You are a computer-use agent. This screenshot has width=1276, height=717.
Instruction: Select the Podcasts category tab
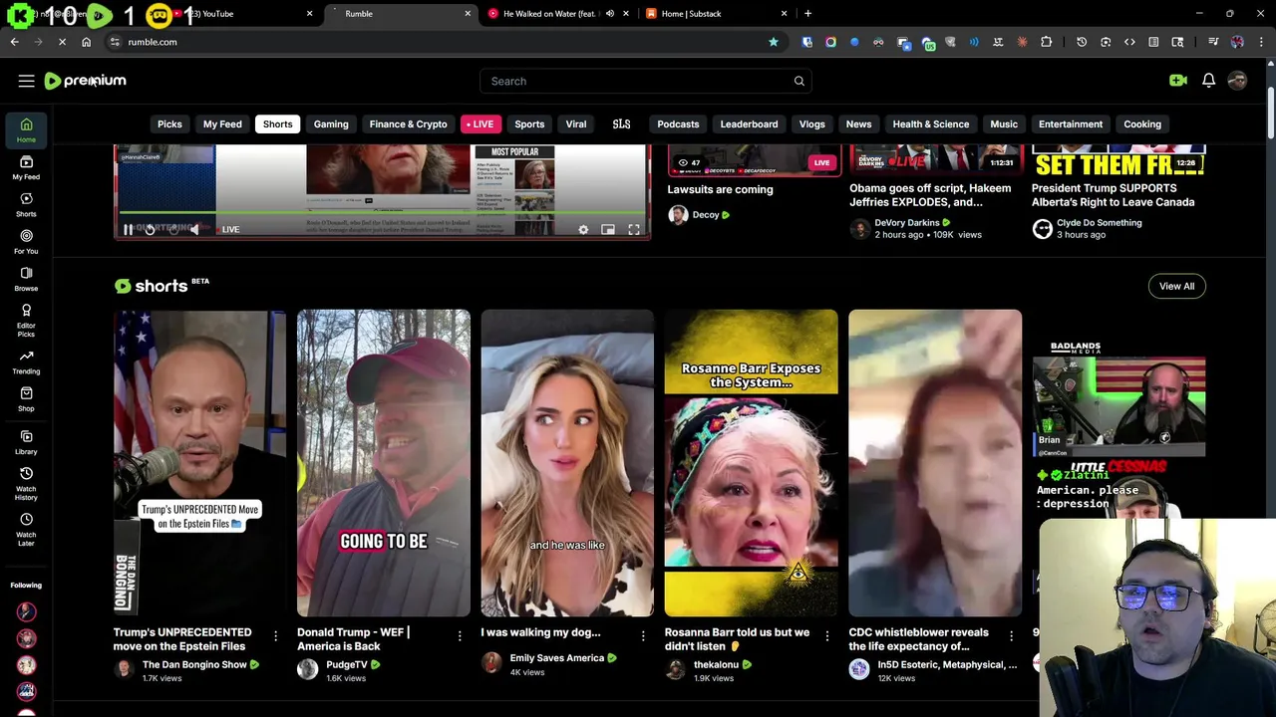click(x=678, y=124)
